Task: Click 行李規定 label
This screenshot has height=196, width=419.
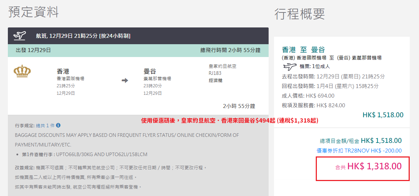Action: coord(25,125)
